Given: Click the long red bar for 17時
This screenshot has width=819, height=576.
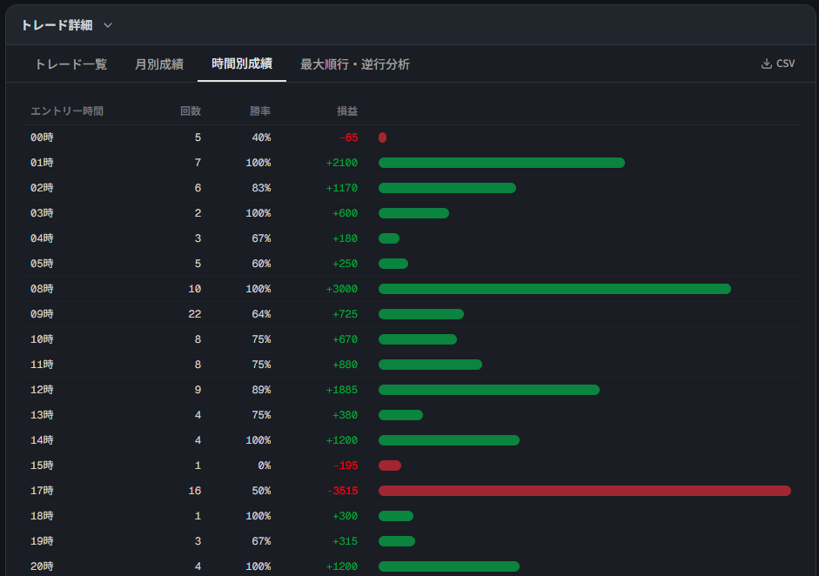Looking at the screenshot, I should point(585,491).
